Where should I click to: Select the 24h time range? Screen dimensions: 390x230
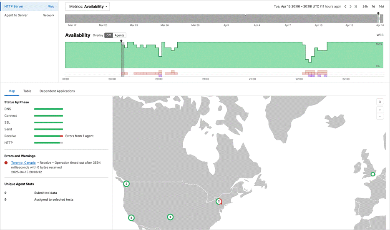pyautogui.click(x=365, y=7)
